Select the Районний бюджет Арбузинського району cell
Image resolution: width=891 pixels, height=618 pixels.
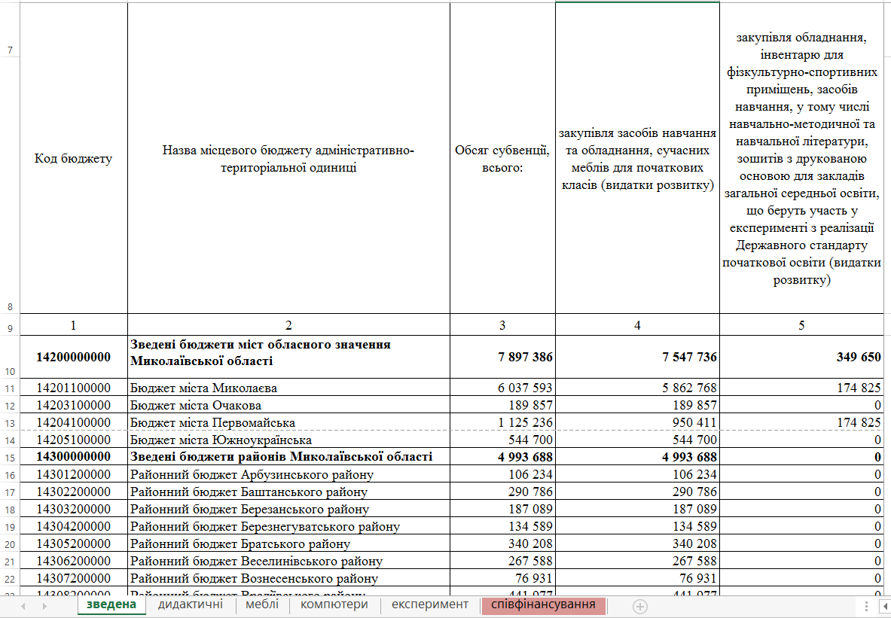click(288, 474)
